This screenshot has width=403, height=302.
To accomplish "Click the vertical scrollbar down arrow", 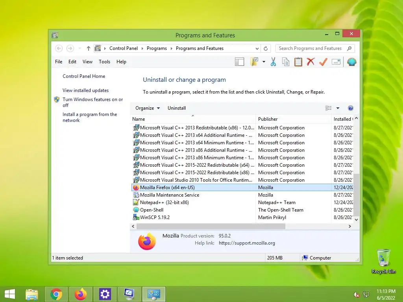I will [356, 219].
